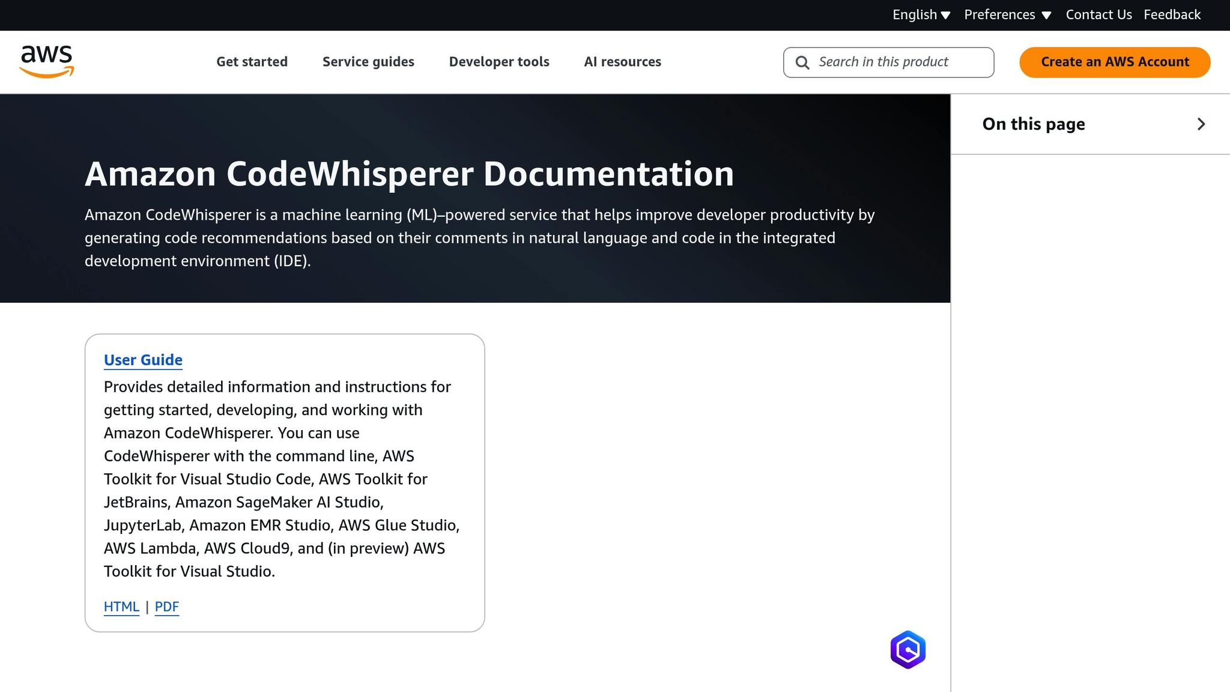The height and width of the screenshot is (692, 1230).
Task: Download the PDF version of the guide
Action: (166, 607)
